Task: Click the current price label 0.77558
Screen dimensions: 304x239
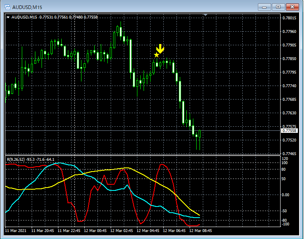Action: click(x=289, y=131)
